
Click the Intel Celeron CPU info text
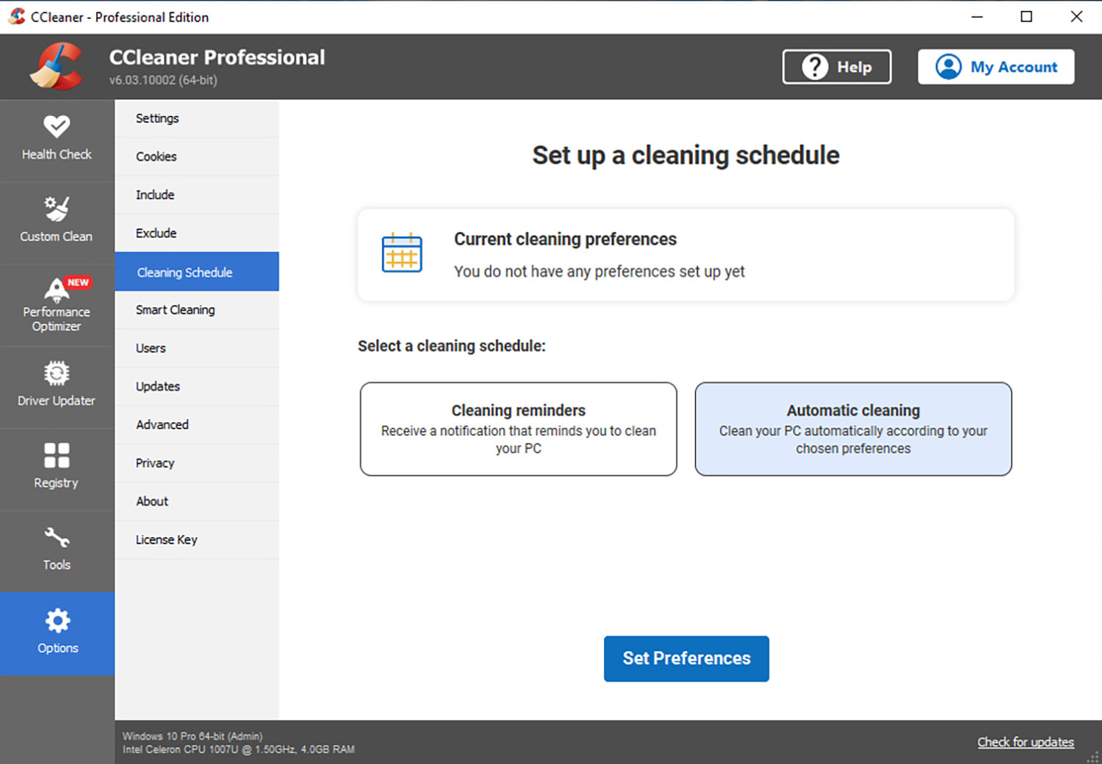[x=239, y=749]
